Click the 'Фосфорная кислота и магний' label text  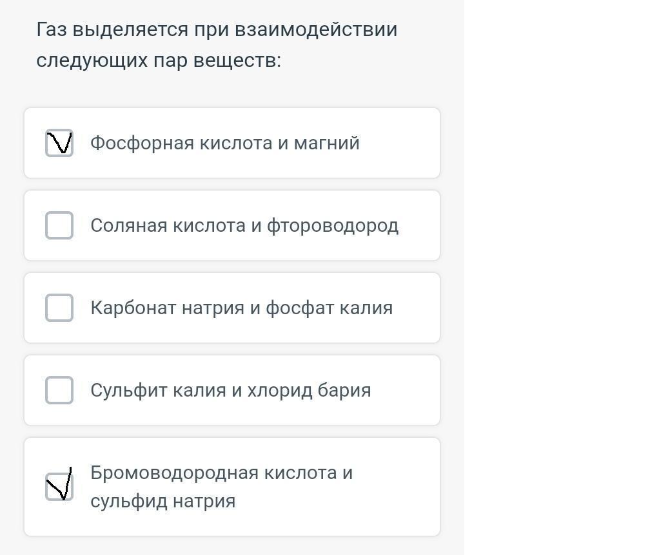tap(224, 143)
